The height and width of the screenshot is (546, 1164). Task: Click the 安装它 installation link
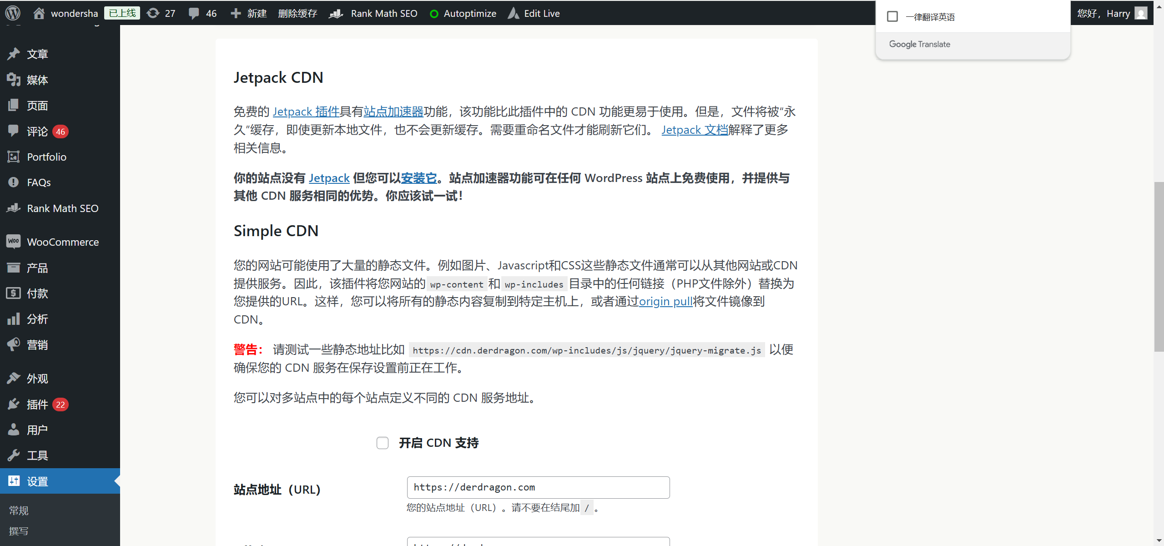click(x=418, y=178)
